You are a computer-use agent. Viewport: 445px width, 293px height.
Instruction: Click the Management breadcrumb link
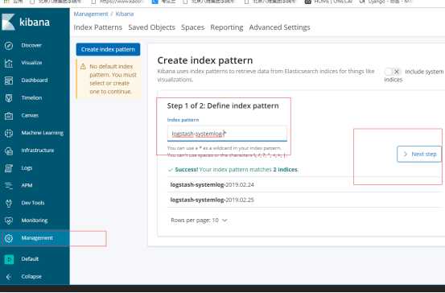pos(91,14)
